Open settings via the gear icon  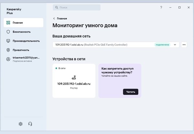[21, 124]
